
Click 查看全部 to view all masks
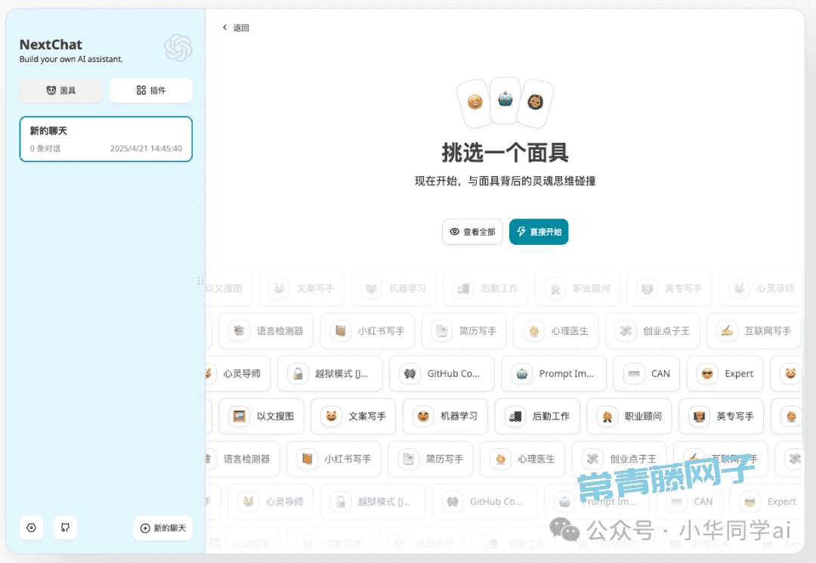pos(472,231)
